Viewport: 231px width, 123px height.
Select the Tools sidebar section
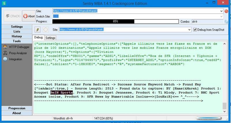click(x=17, y=41)
